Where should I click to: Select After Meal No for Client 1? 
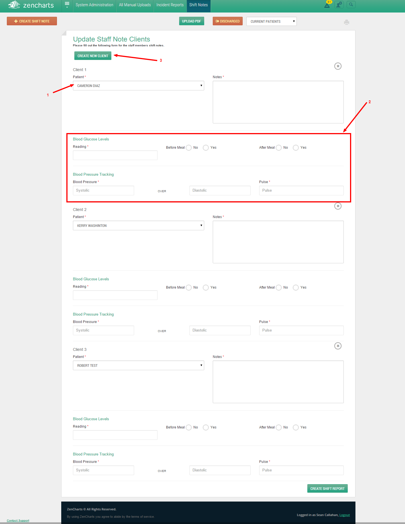pos(279,148)
